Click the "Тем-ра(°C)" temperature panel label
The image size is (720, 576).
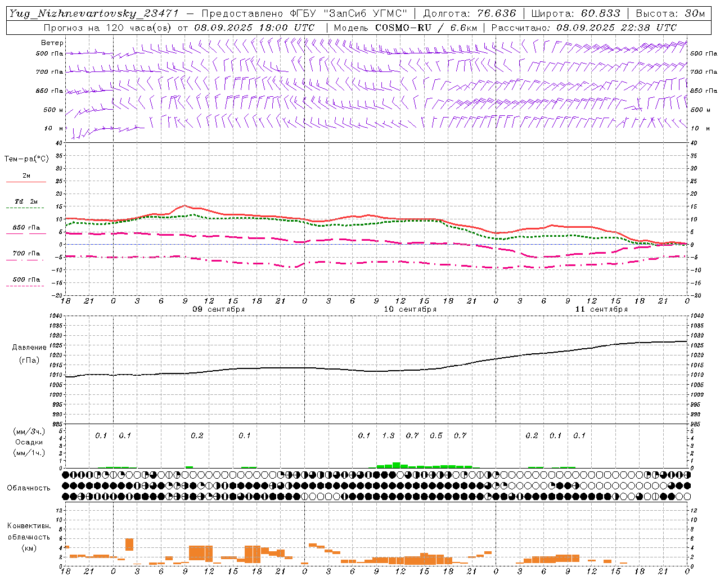26,159
